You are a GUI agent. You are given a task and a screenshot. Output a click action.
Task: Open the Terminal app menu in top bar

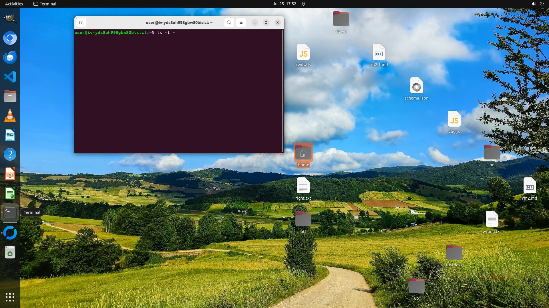(45, 4)
